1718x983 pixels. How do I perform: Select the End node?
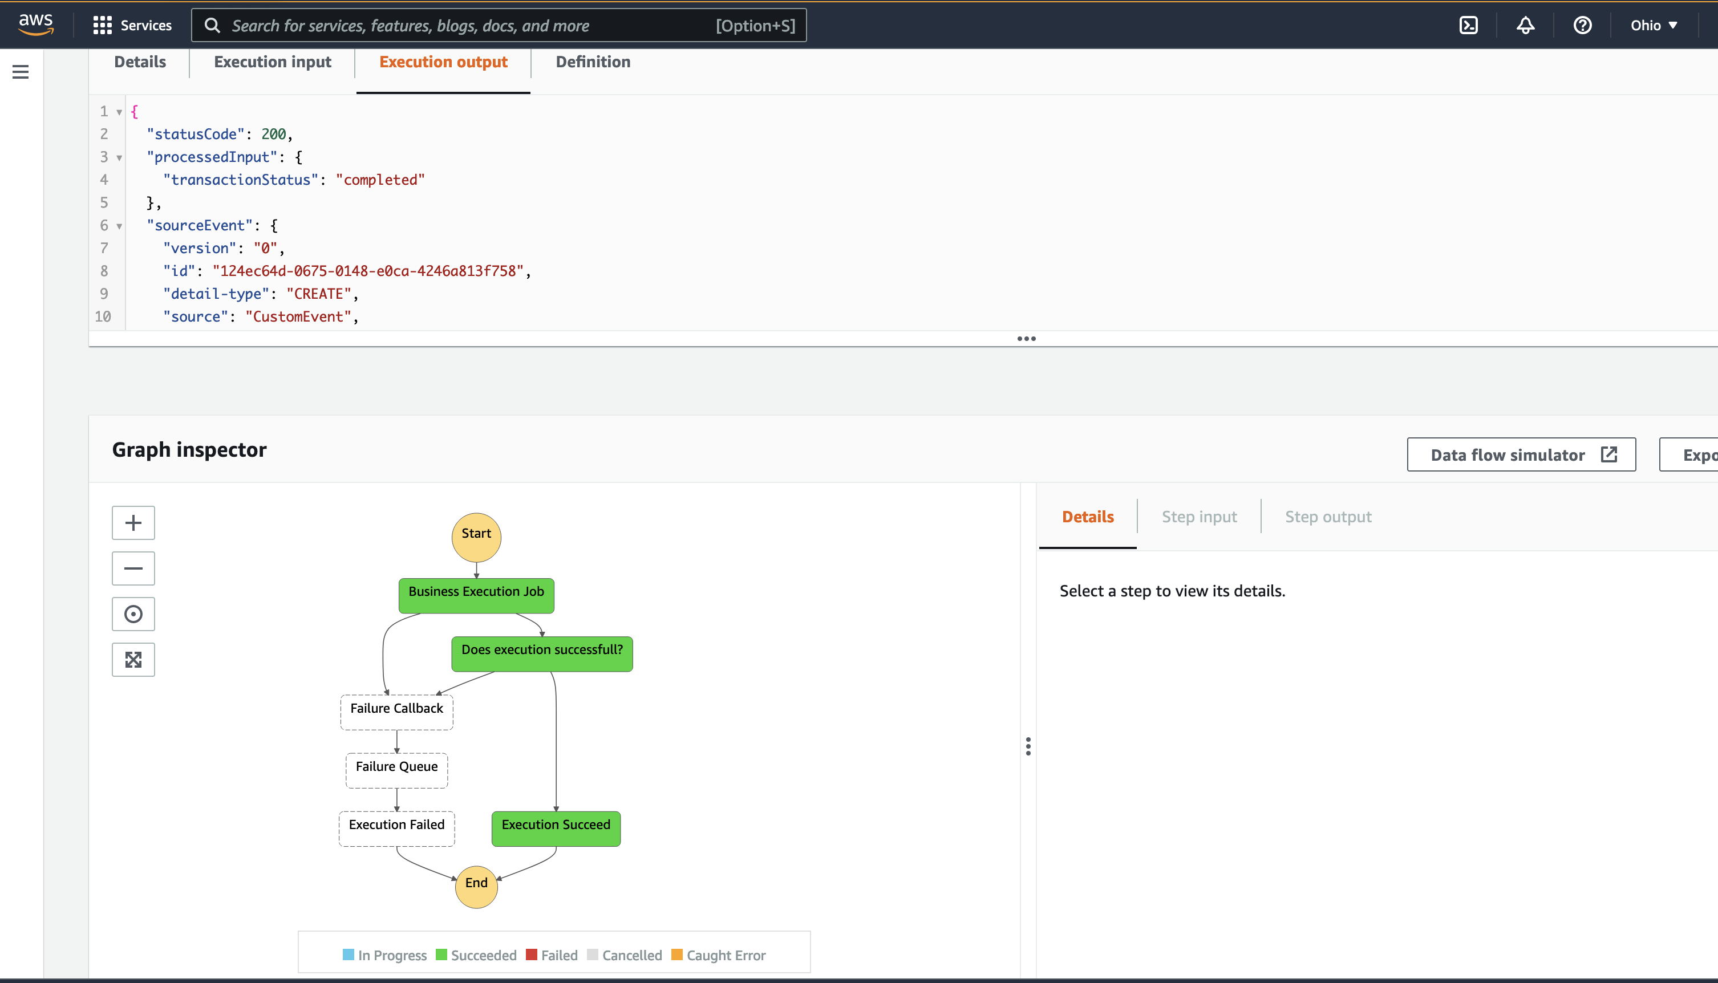click(476, 887)
